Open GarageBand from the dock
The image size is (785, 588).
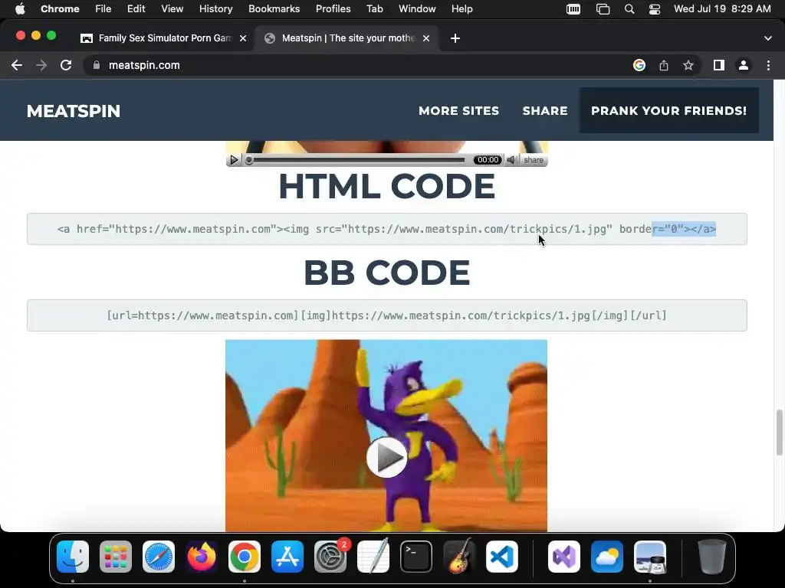(x=459, y=557)
